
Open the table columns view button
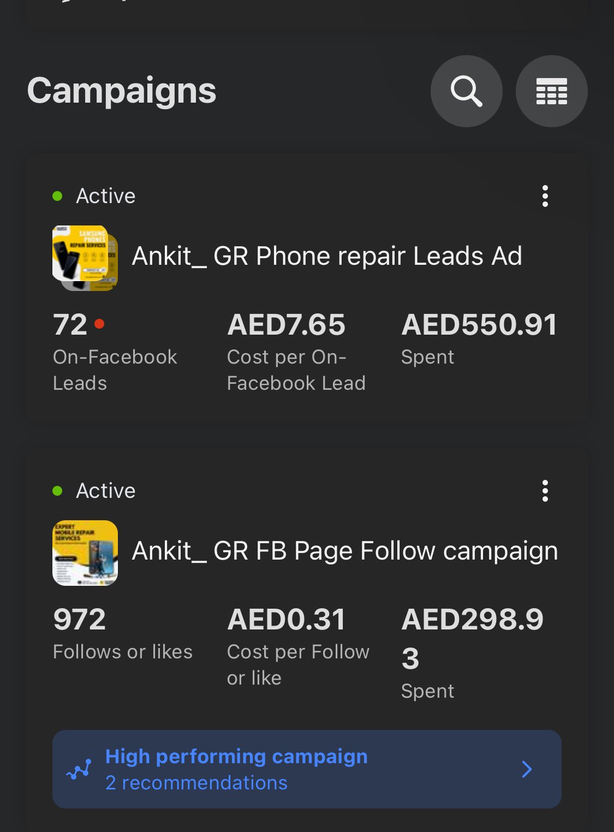coord(551,91)
